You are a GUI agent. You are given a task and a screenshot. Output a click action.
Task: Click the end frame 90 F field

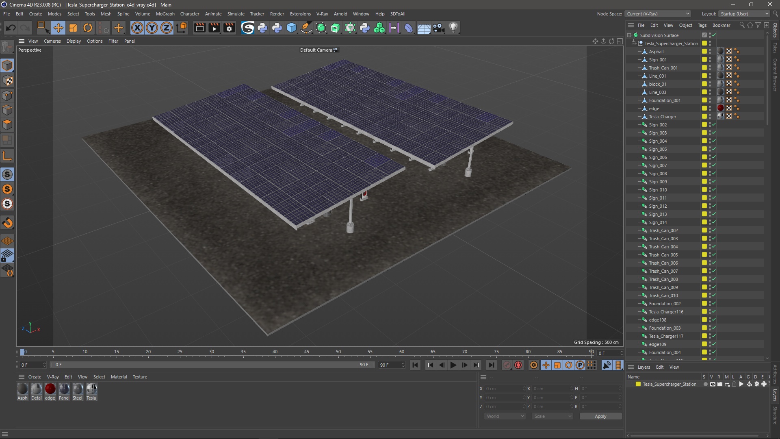click(x=392, y=365)
